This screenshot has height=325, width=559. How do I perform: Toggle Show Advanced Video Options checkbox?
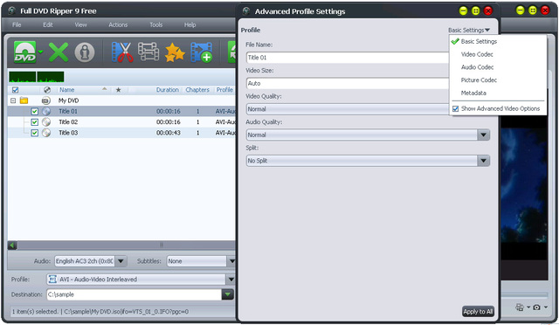tap(455, 108)
